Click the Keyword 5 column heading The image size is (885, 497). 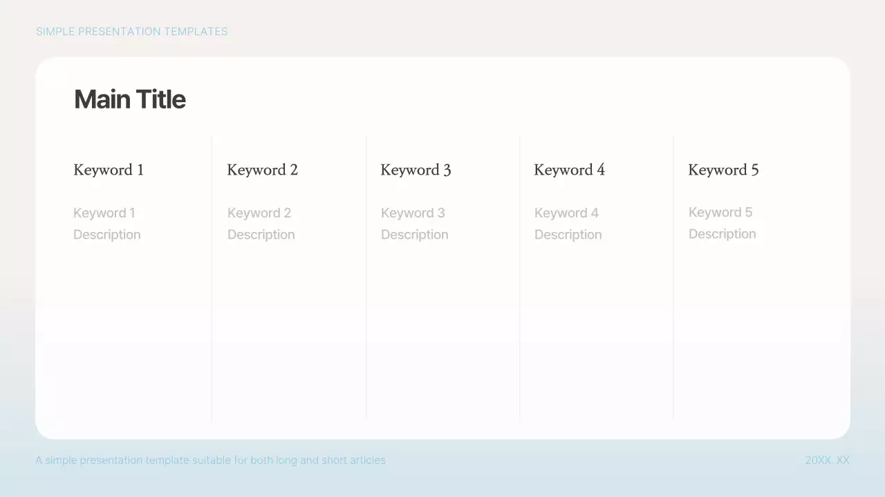(x=723, y=170)
